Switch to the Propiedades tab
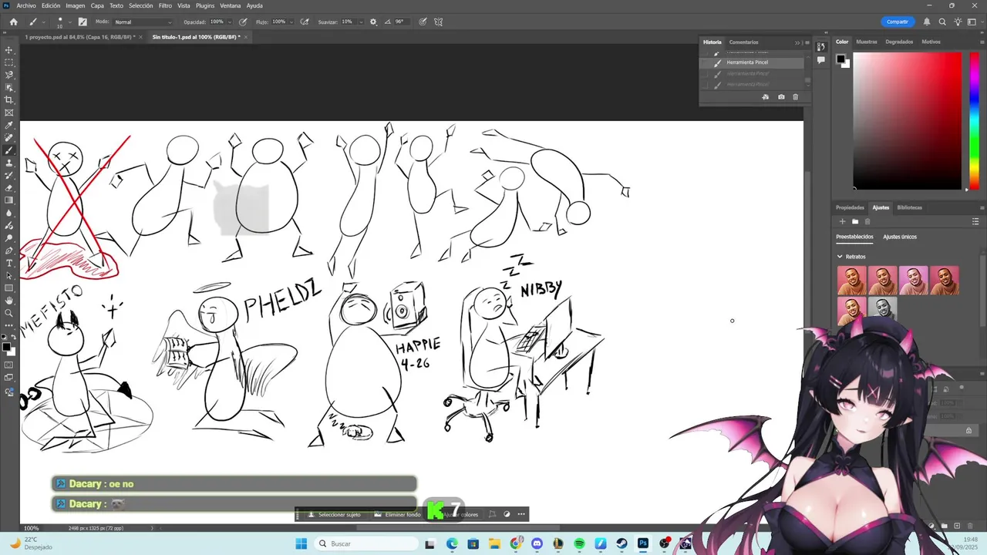Screen dimensions: 987x555 point(850,207)
